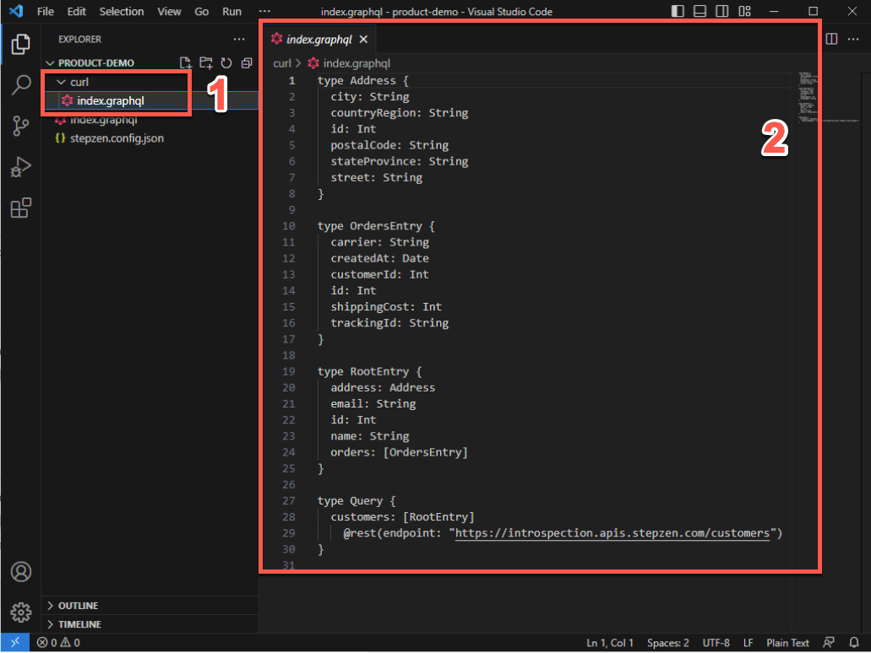Screen dimensions: 871x653
Task: Toggle the primary side bar layout button
Action: (678, 12)
